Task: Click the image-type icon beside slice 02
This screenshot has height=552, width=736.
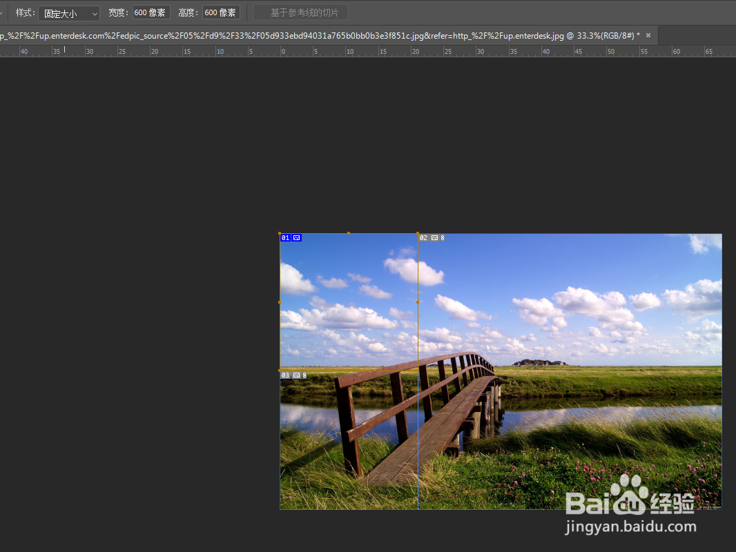Action: click(435, 238)
